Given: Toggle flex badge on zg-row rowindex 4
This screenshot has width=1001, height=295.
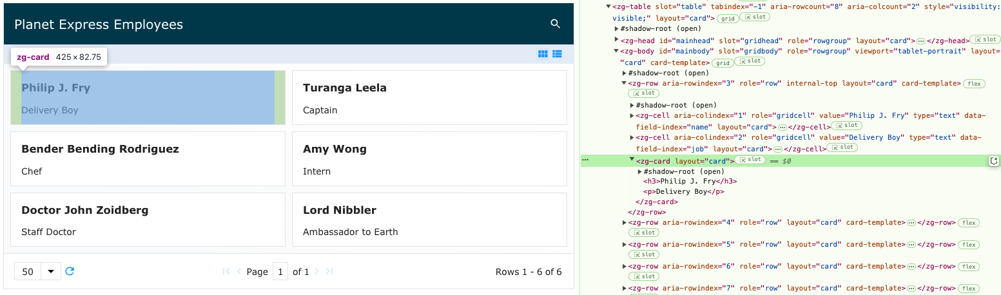Looking at the screenshot, I should [x=969, y=223].
